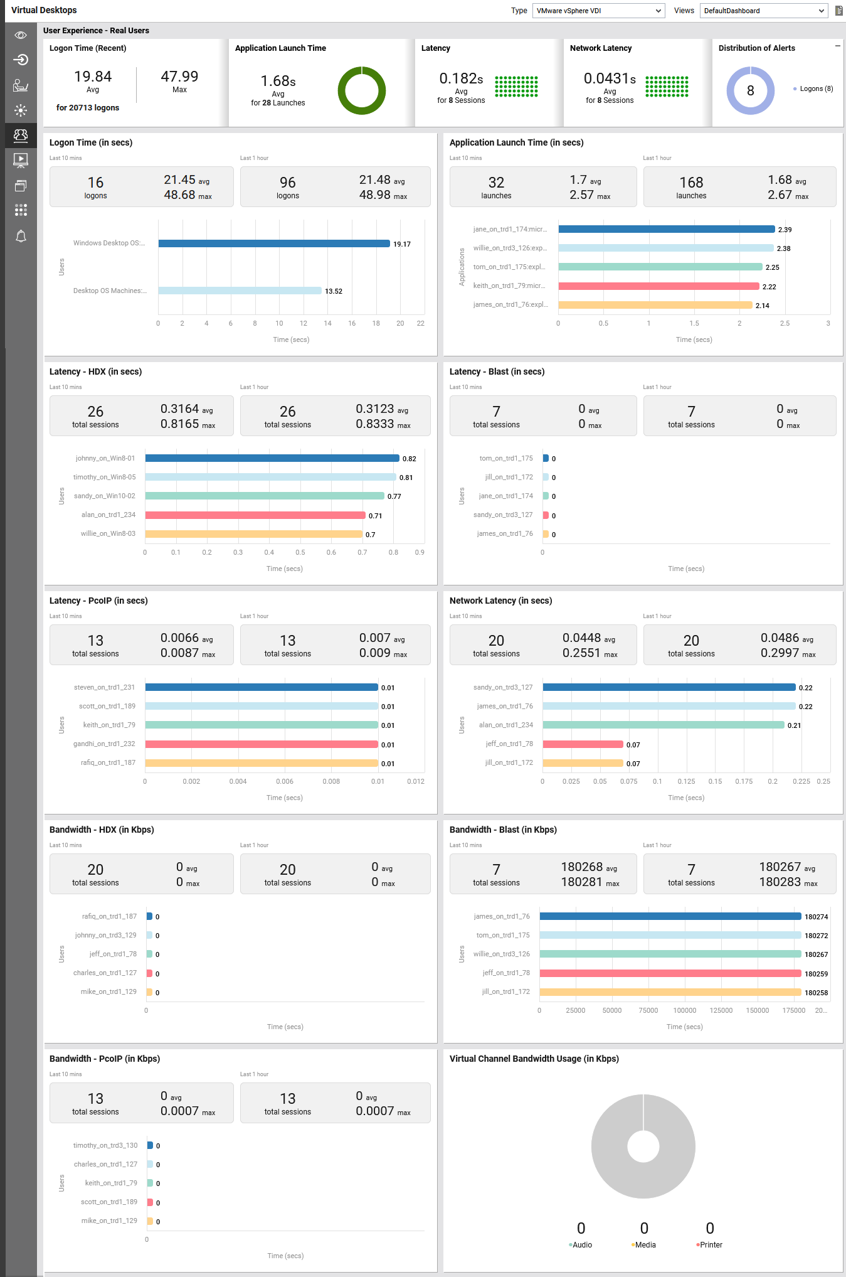Select the stacked windows sidebar icon
846x1277 pixels.
pyautogui.click(x=21, y=186)
